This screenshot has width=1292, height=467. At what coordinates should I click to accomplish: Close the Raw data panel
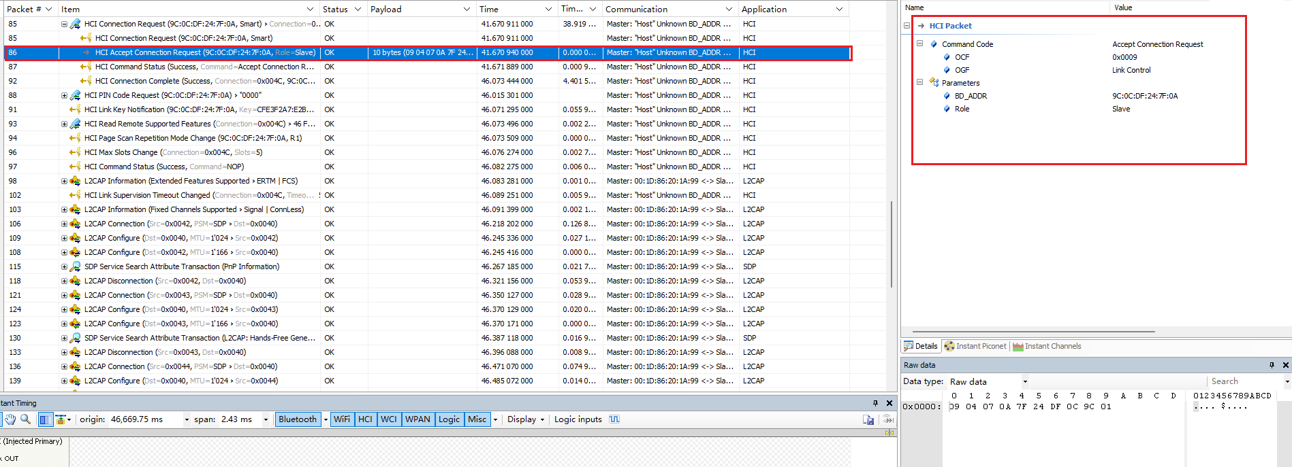[x=1286, y=365]
